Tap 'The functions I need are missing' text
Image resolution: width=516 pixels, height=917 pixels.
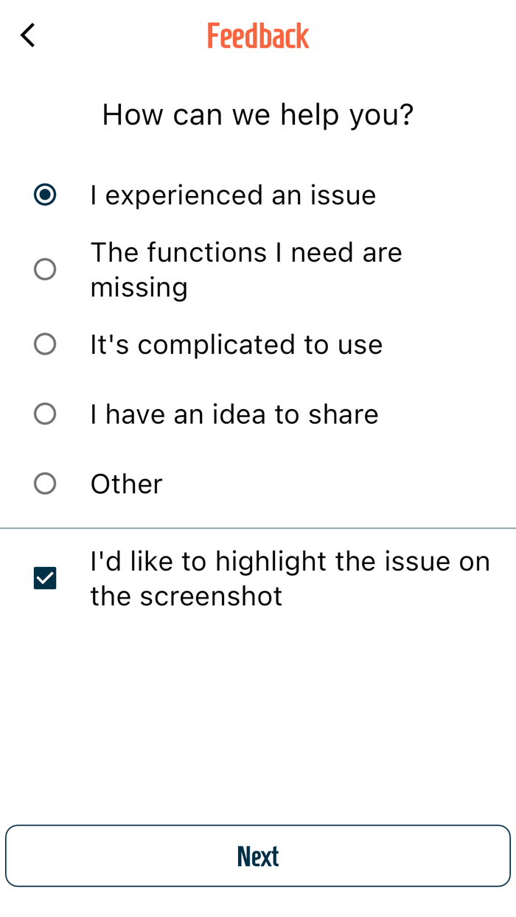(246, 270)
